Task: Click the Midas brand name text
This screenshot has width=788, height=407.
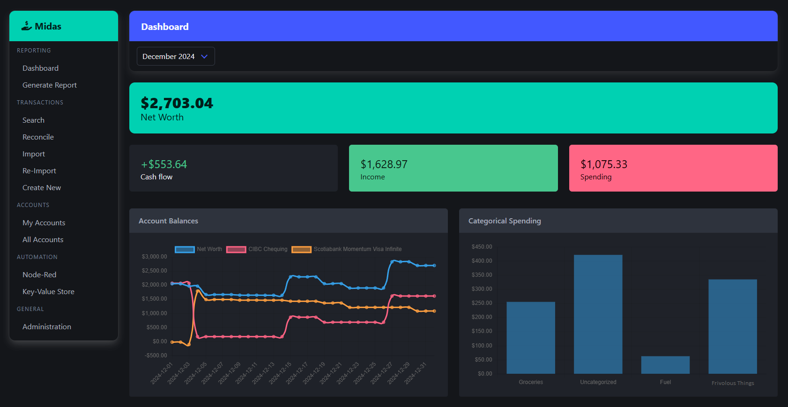Action: tap(48, 26)
